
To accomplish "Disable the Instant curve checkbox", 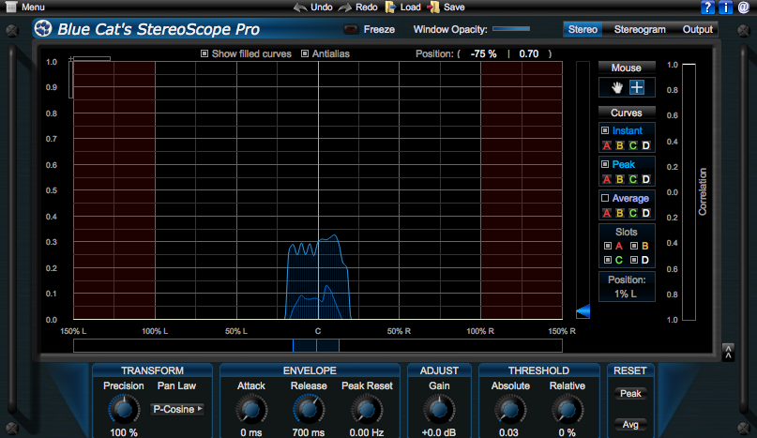I will tap(605, 130).
